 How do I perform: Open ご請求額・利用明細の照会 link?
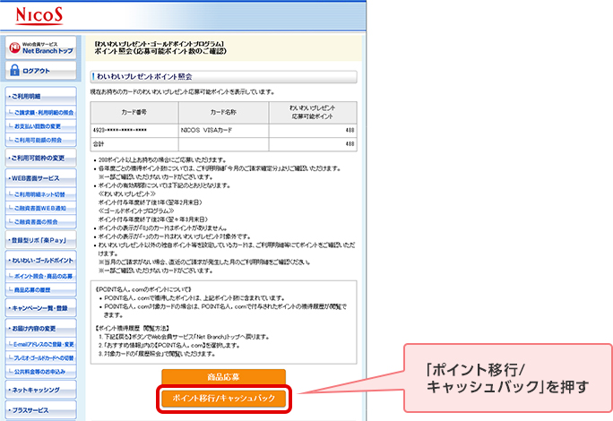click(x=43, y=112)
